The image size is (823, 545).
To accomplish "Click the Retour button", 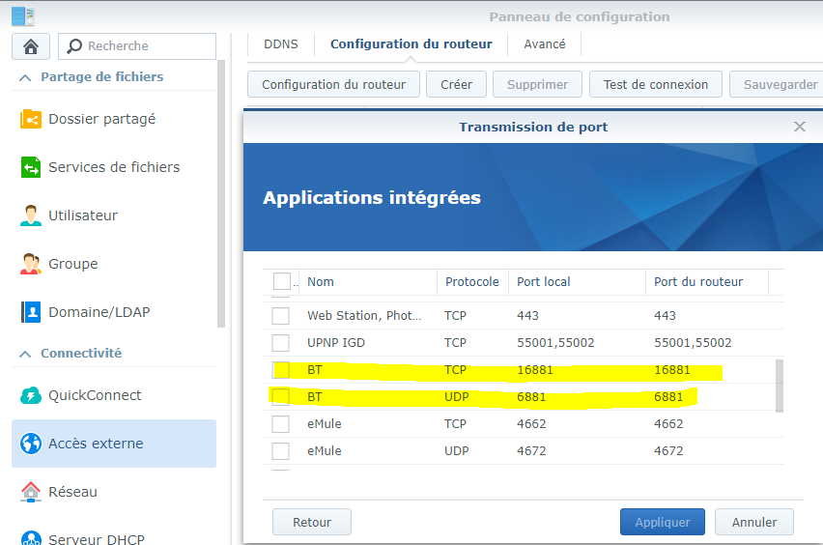I will [311, 522].
